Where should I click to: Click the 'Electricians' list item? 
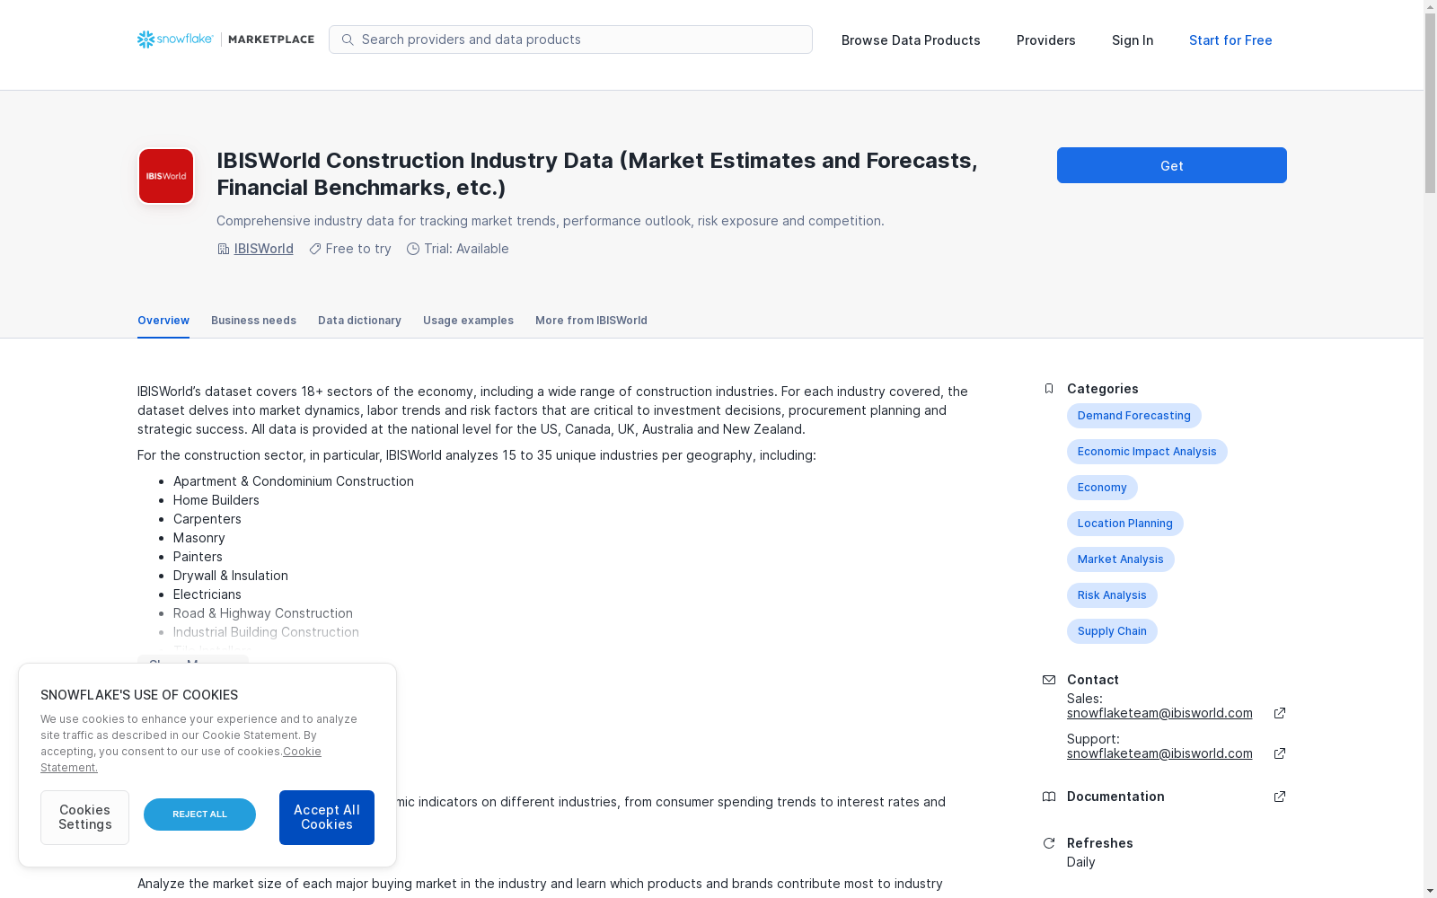coord(207,594)
